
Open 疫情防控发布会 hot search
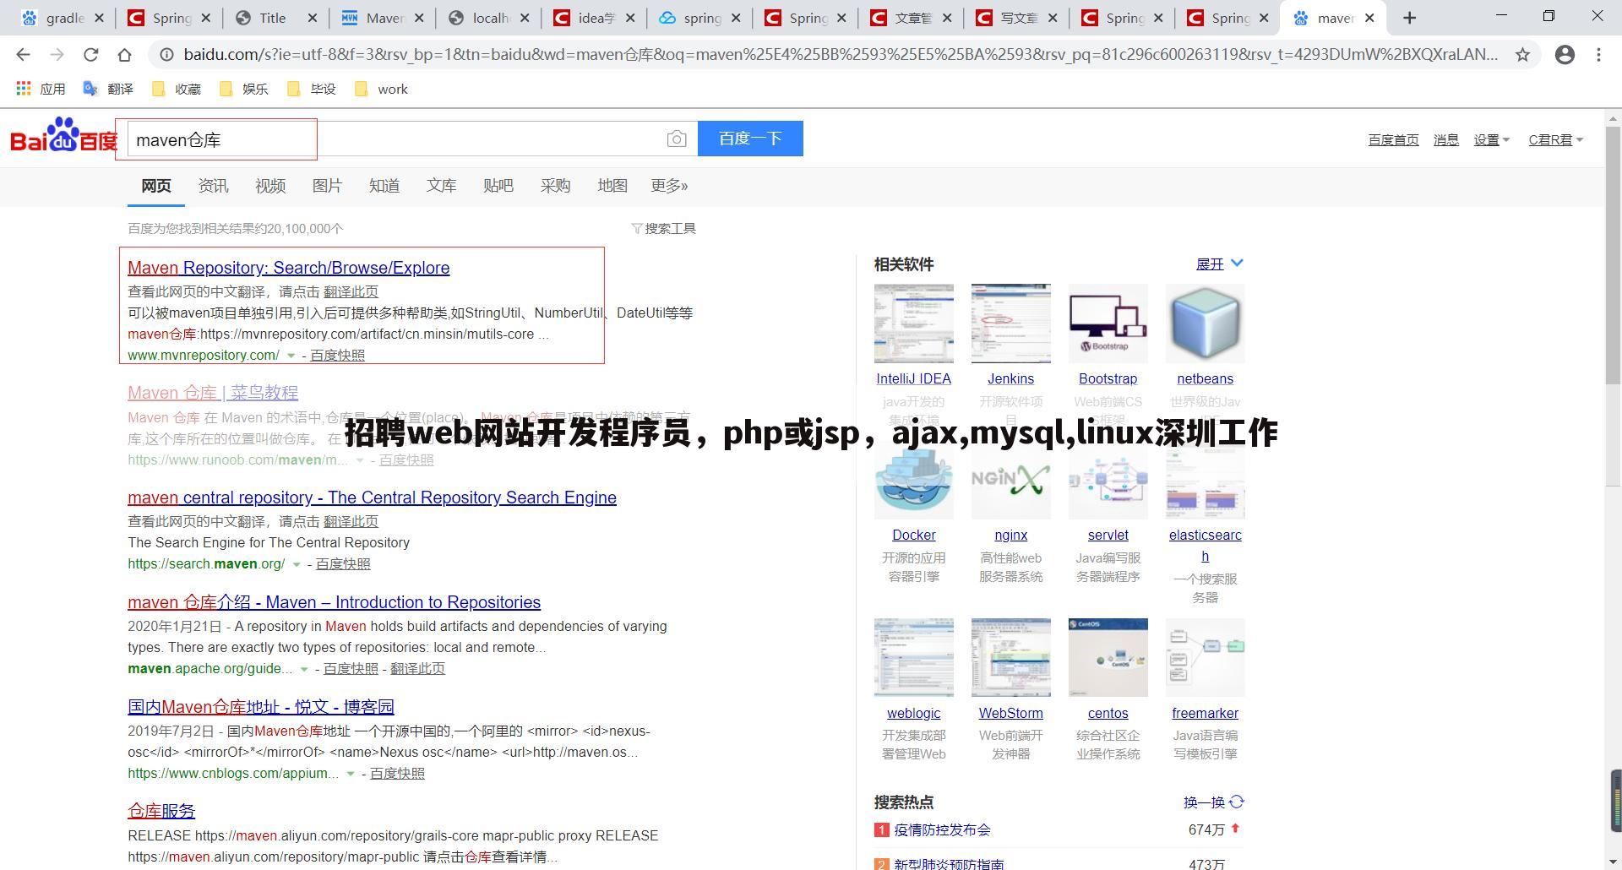(942, 830)
